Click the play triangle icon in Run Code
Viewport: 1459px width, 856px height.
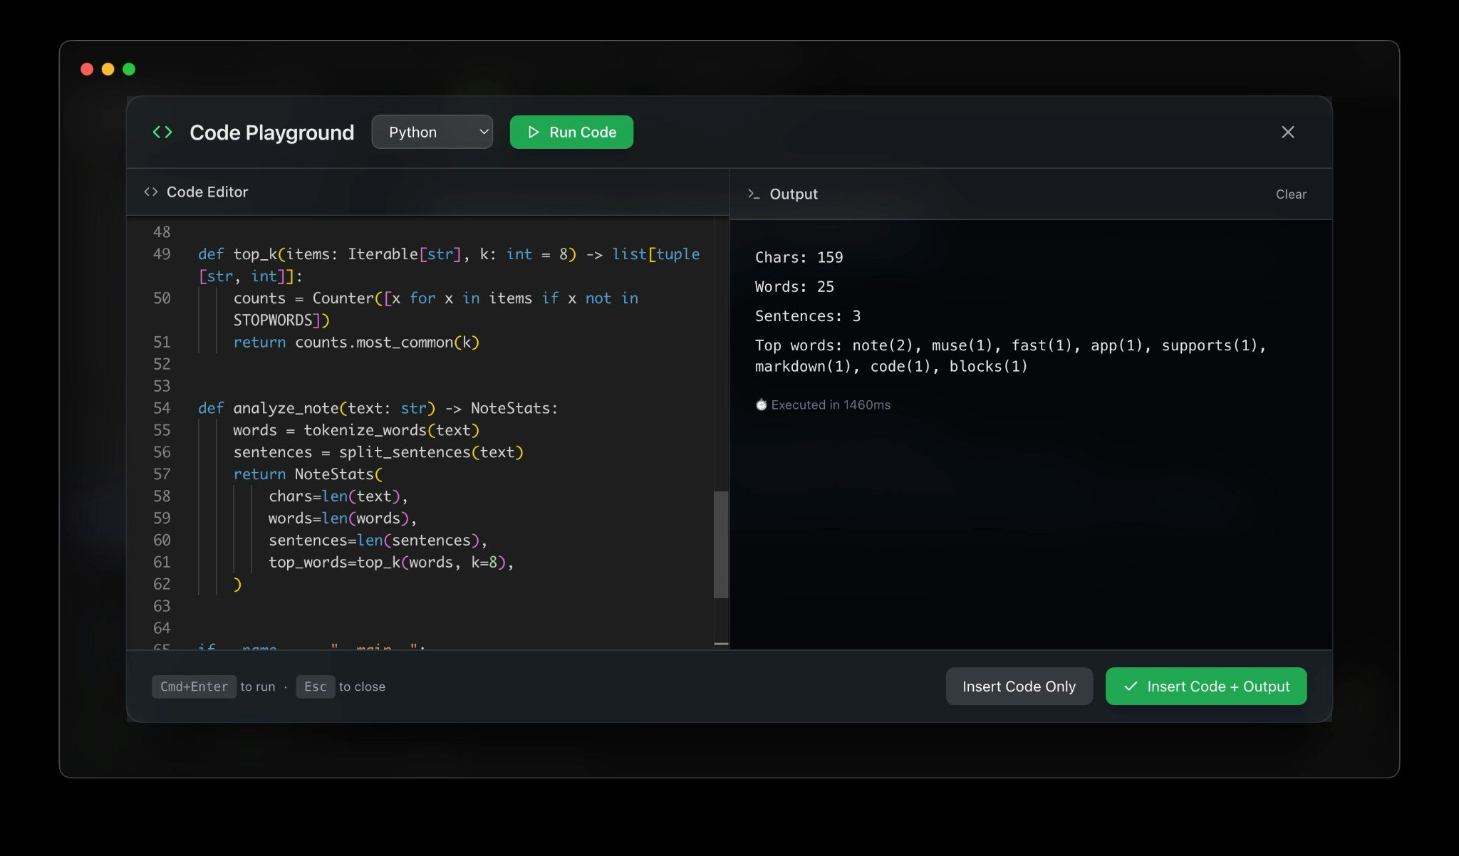point(533,132)
